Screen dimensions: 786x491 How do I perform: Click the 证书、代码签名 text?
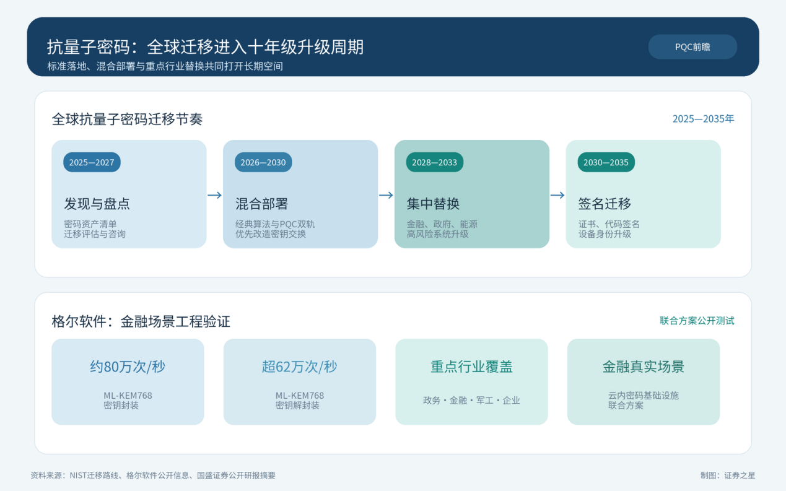pos(609,224)
